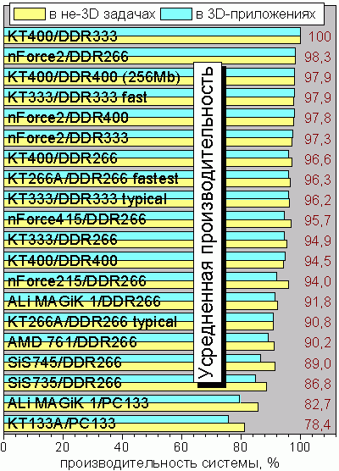Click the value 96,3 in the chart
The image size is (339, 471).
(x=318, y=180)
